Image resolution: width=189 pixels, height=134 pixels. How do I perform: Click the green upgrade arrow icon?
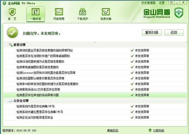pyautogui.click(x=150, y=130)
